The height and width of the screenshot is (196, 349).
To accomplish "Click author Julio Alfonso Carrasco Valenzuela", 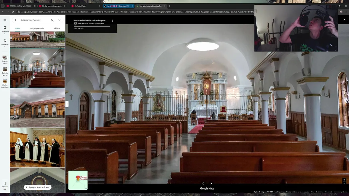I will (x=91, y=23).
